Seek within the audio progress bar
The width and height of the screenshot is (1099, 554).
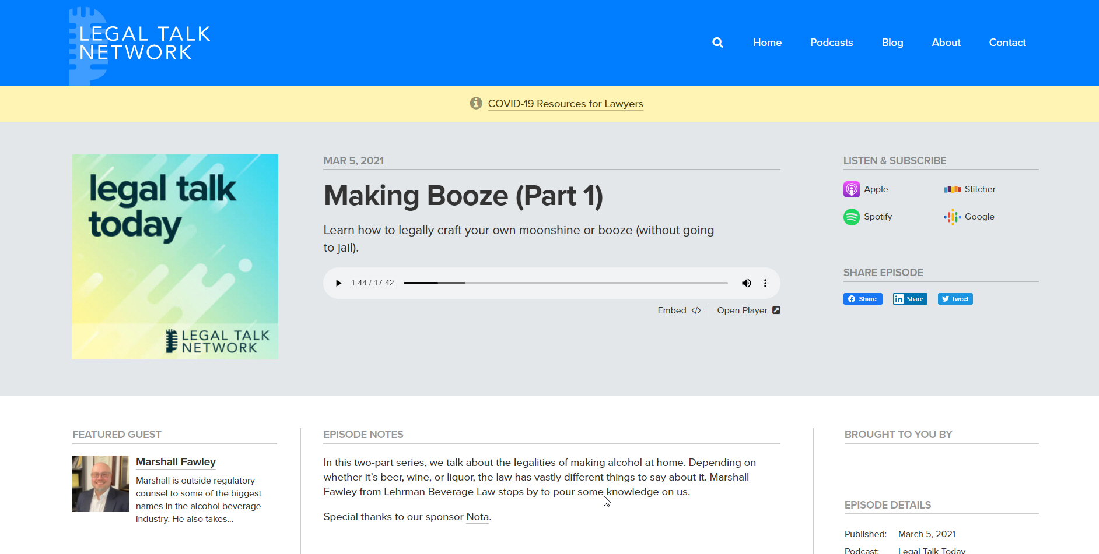coord(565,283)
